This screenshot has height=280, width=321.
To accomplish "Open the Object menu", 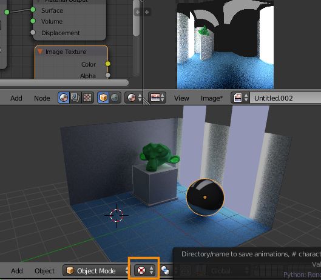I will (x=45, y=271).
